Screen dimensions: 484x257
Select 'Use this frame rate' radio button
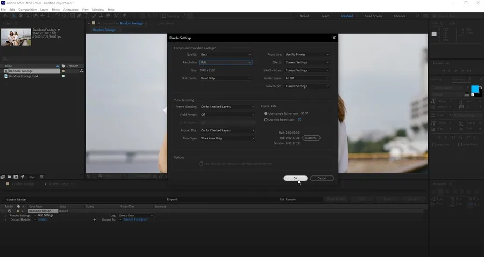tap(266, 120)
